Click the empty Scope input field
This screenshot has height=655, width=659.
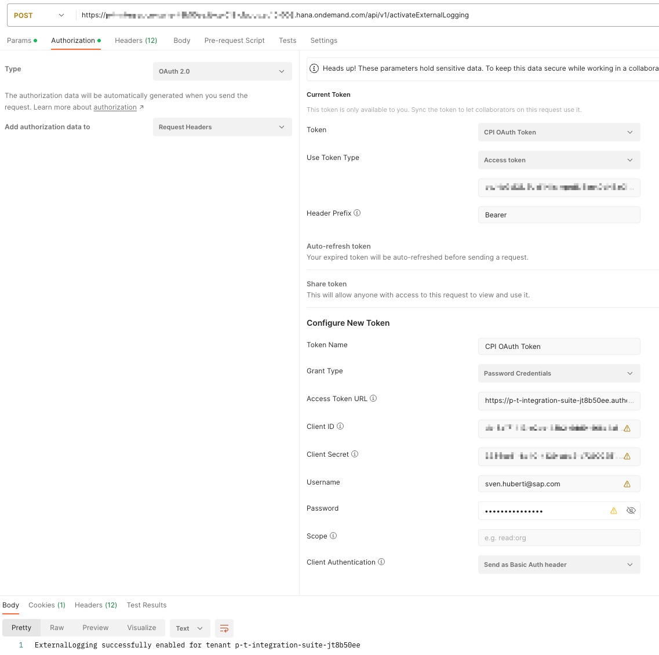pos(559,537)
